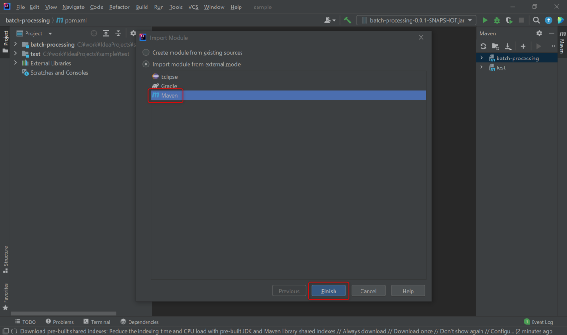This screenshot has width=567, height=335.
Task: Click the batch-processing breadcrumb
Action: coord(27,20)
